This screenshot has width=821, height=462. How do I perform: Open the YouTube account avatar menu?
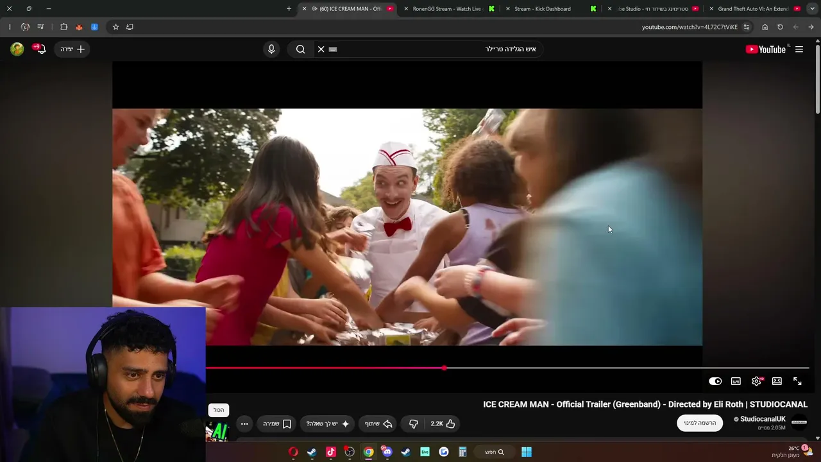17,49
